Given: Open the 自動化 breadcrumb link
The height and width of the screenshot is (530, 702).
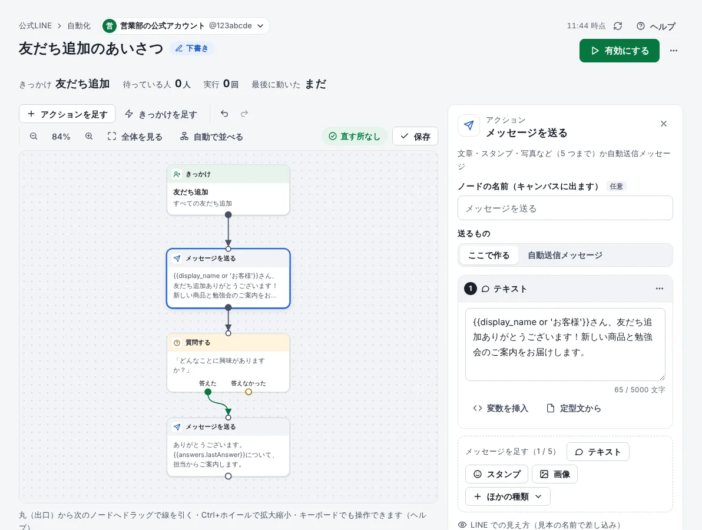Looking at the screenshot, I should (x=79, y=25).
